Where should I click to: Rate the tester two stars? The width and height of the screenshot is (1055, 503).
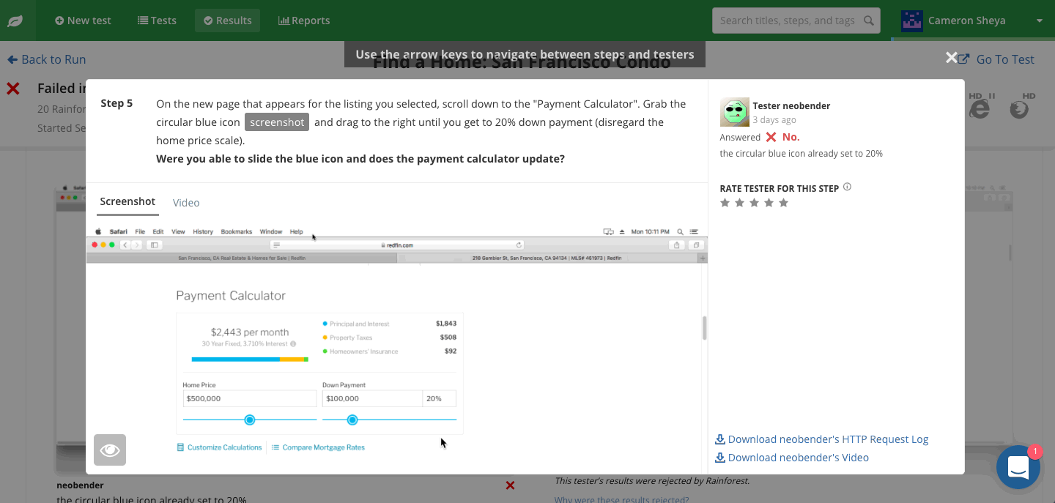(740, 203)
